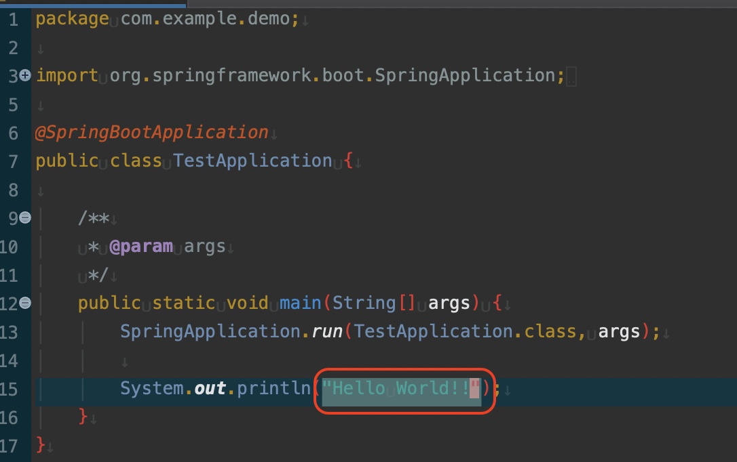Click the @SpringBootApplication annotation
Screen dimensions: 737x462
(x=152, y=133)
